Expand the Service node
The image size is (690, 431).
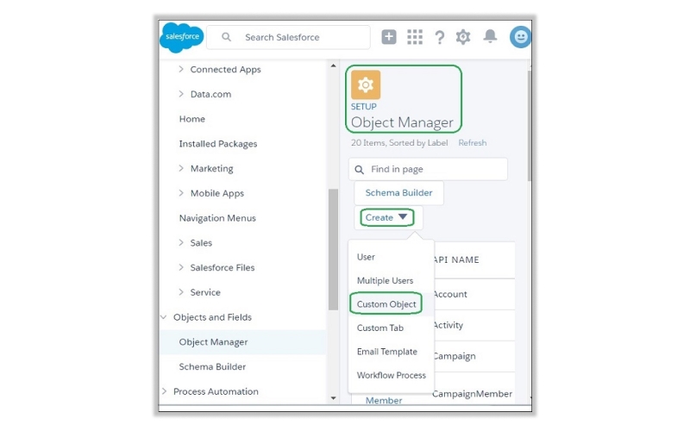click(181, 291)
